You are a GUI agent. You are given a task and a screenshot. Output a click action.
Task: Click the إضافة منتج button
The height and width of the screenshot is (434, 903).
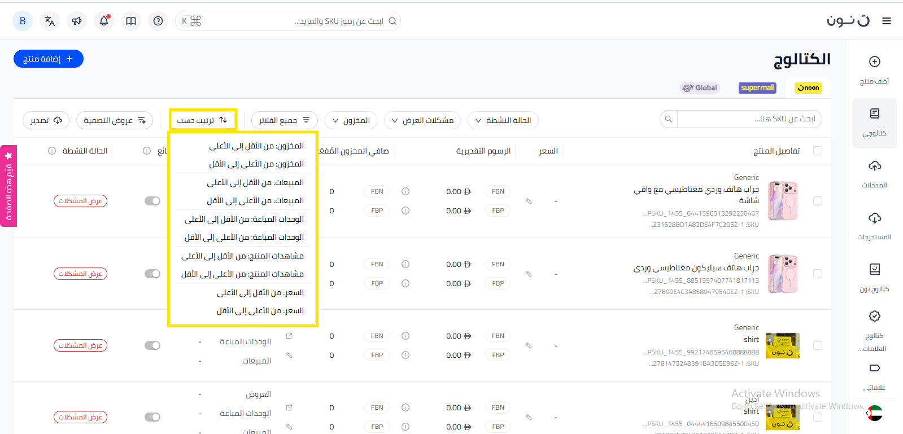coord(49,59)
